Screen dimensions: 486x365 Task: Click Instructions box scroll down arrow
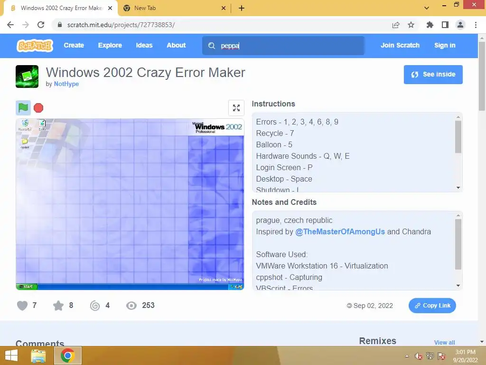coord(458,188)
